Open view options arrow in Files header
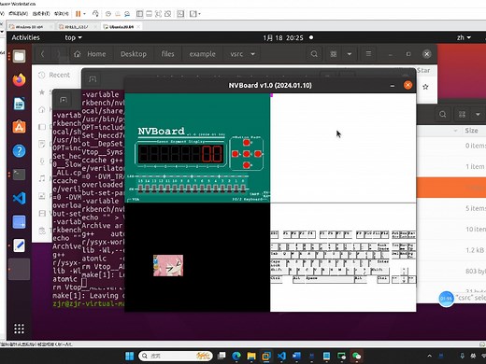 click(350, 54)
